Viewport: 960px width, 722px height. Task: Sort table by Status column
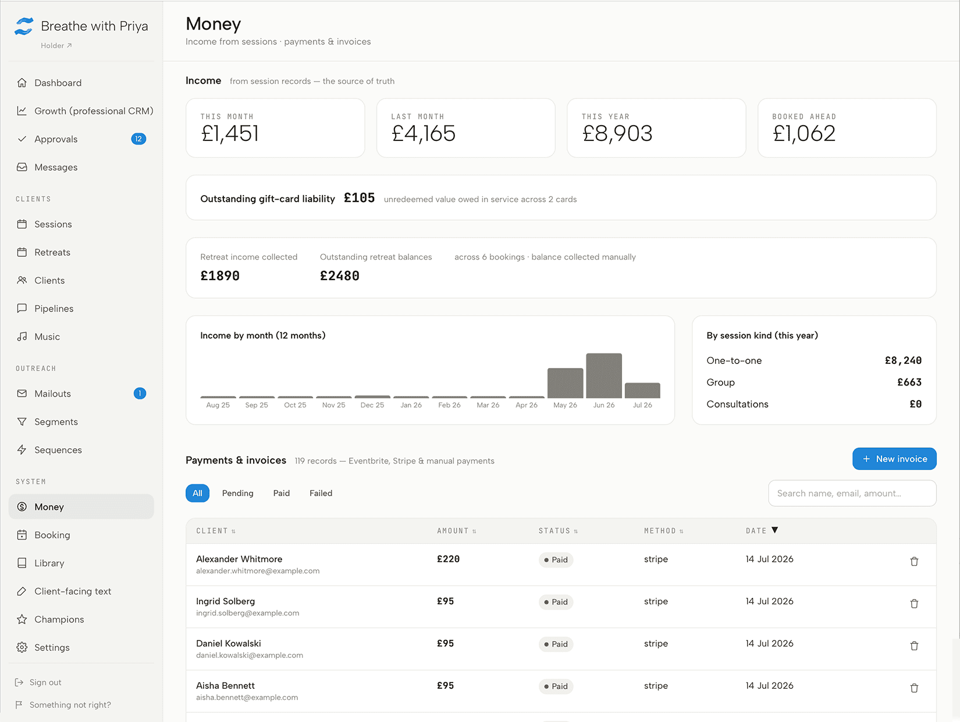point(559,531)
